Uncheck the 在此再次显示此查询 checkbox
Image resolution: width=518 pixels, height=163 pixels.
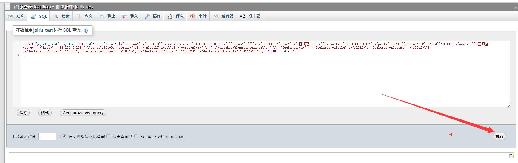[64, 136]
